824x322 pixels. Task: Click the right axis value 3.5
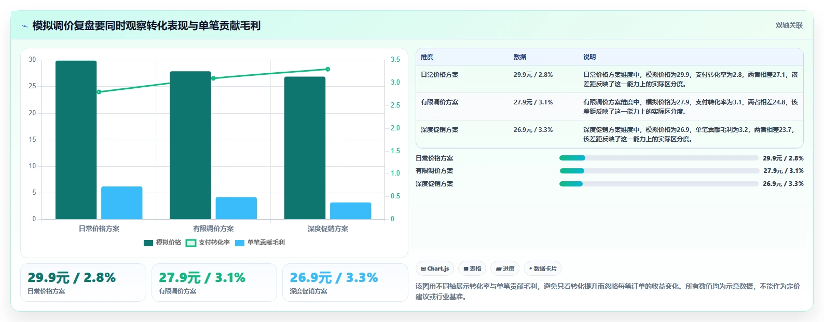(395, 60)
